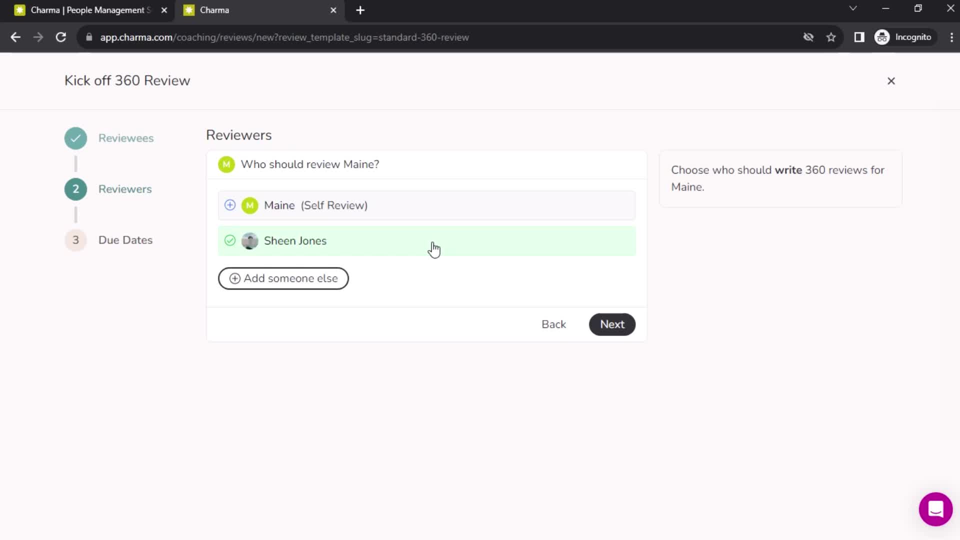The width and height of the screenshot is (960, 540).
Task: Click Add someone else button
Action: point(283,278)
